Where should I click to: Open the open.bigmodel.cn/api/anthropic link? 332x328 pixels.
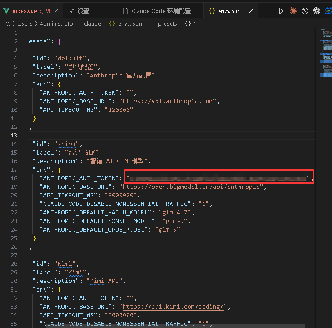point(191,187)
